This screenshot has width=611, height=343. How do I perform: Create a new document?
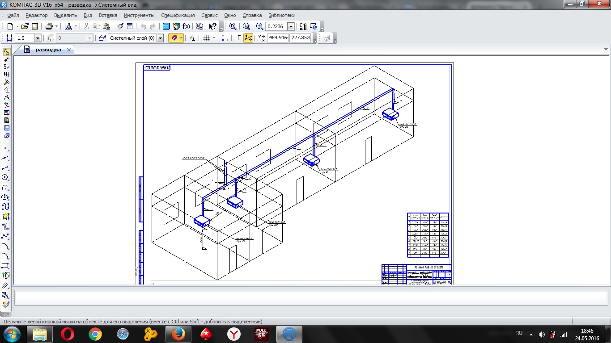click(x=10, y=26)
